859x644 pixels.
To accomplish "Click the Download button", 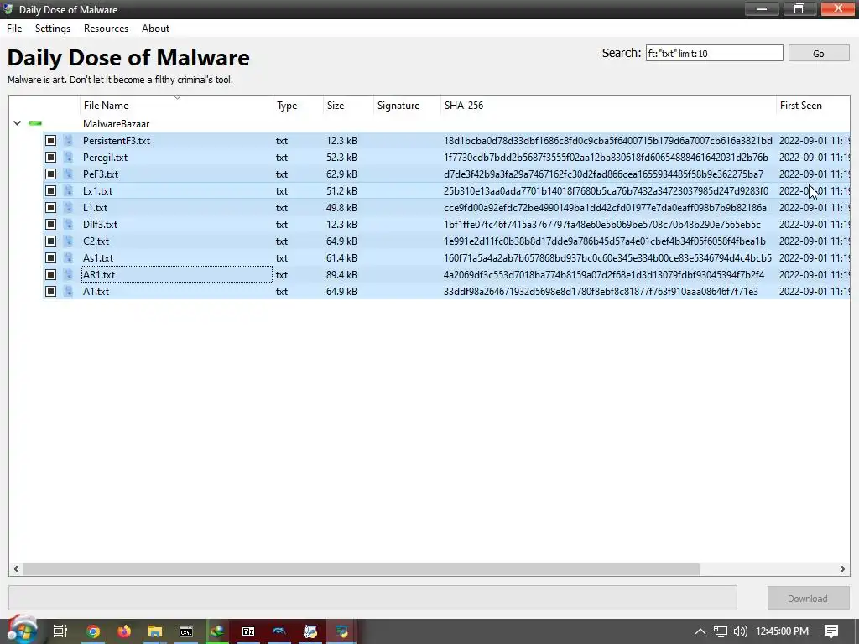I will [808, 599].
